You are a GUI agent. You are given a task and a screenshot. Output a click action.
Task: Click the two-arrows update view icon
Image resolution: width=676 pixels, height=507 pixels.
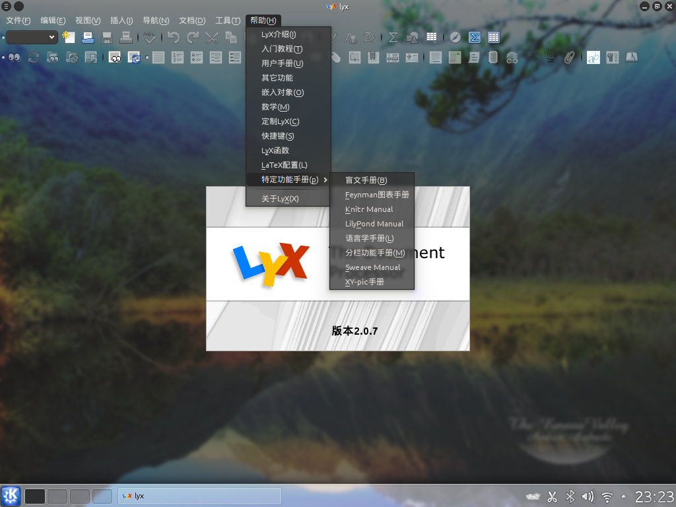coord(34,57)
